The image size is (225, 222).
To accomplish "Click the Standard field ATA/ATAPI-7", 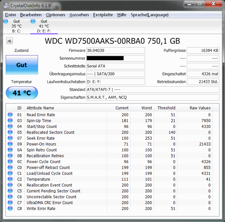I will [153, 90].
